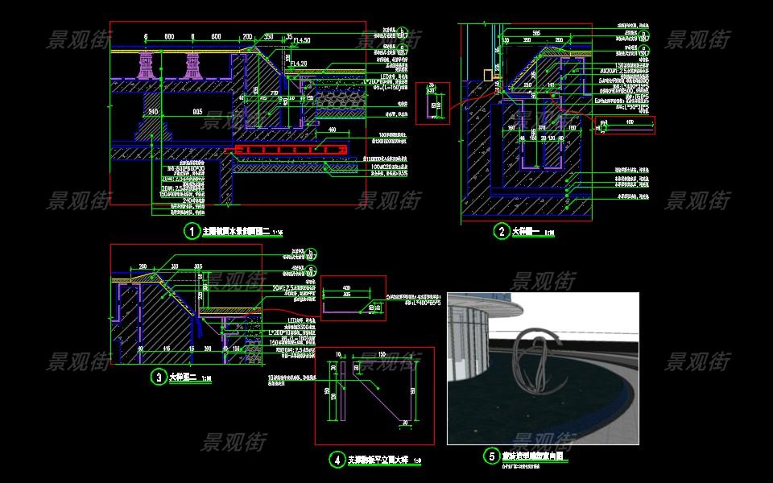Click the numbered circle 1 drawing marker
The width and height of the screenshot is (773, 483).
click(x=192, y=232)
